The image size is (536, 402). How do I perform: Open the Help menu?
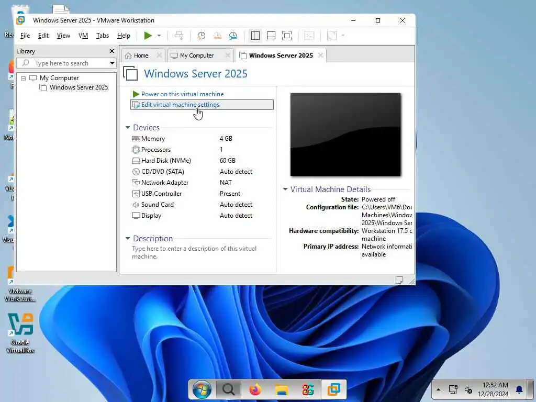tap(124, 36)
